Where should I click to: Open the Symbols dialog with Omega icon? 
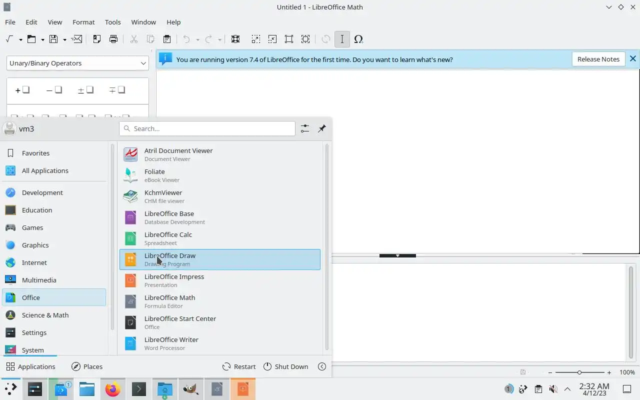[x=358, y=39]
